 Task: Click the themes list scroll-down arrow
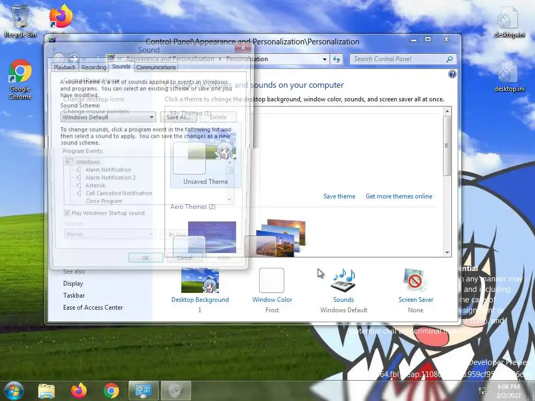coord(447,253)
